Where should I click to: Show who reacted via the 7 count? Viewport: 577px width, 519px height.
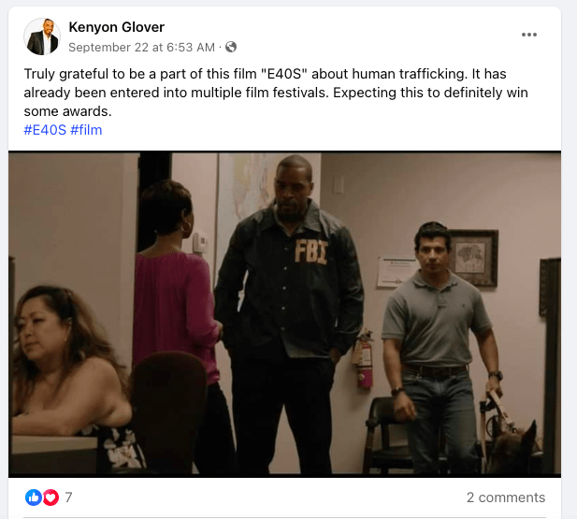pos(68,497)
